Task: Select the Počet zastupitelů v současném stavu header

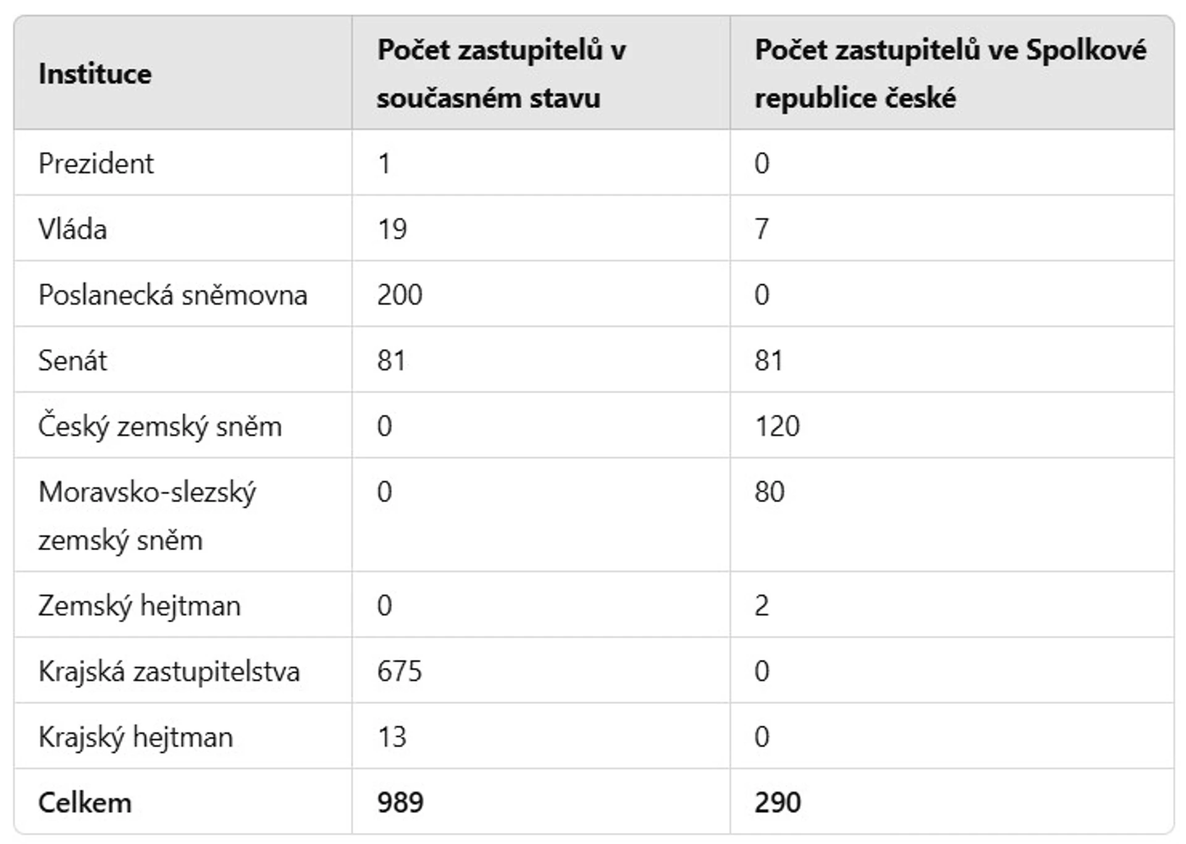Action: (502, 74)
